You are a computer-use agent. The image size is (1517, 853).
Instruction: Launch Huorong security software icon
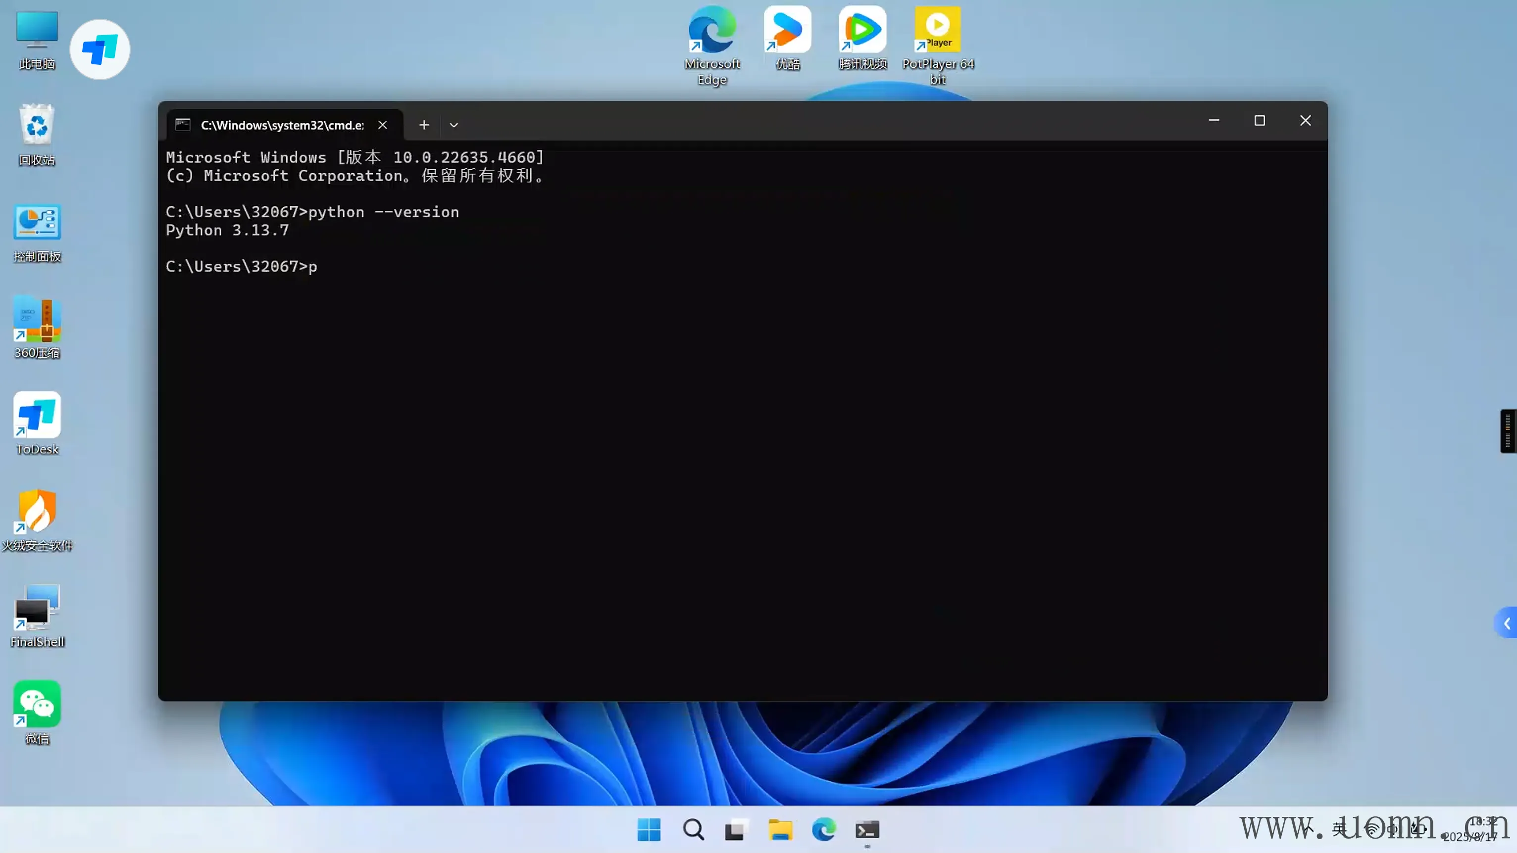coord(37,512)
